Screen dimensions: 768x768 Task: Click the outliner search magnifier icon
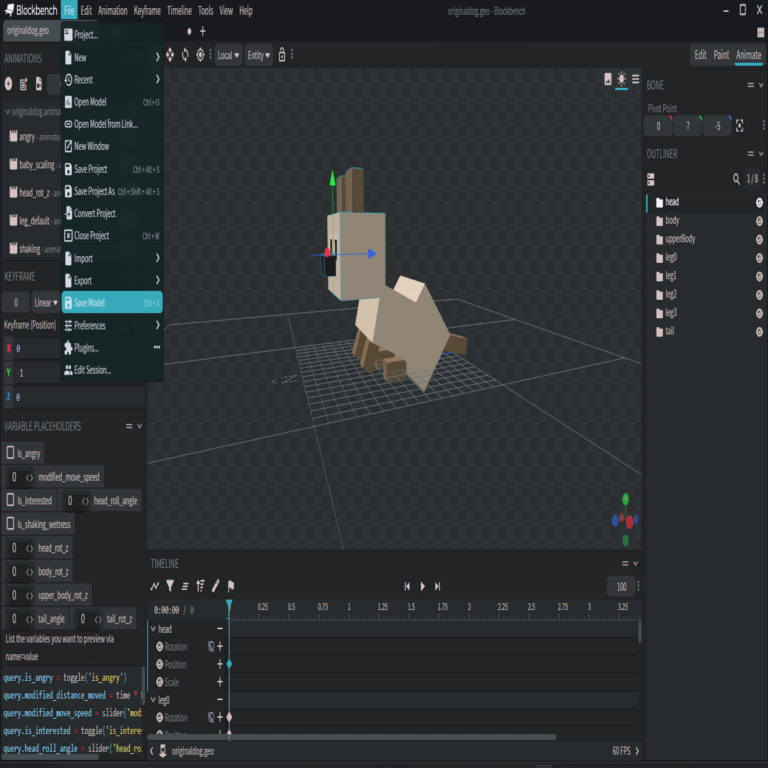click(736, 179)
